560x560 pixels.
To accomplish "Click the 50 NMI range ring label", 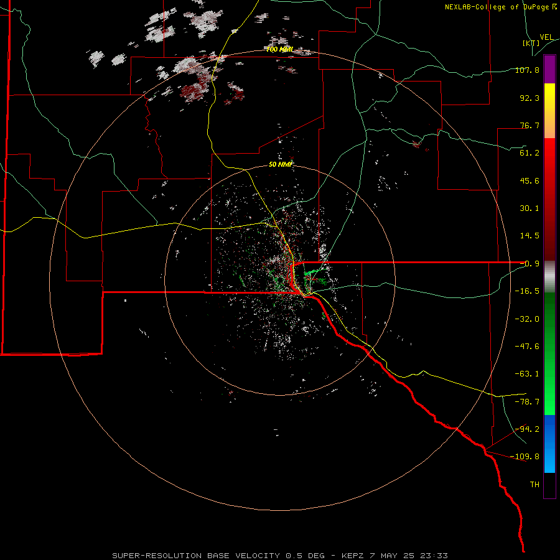I will 281,164.
